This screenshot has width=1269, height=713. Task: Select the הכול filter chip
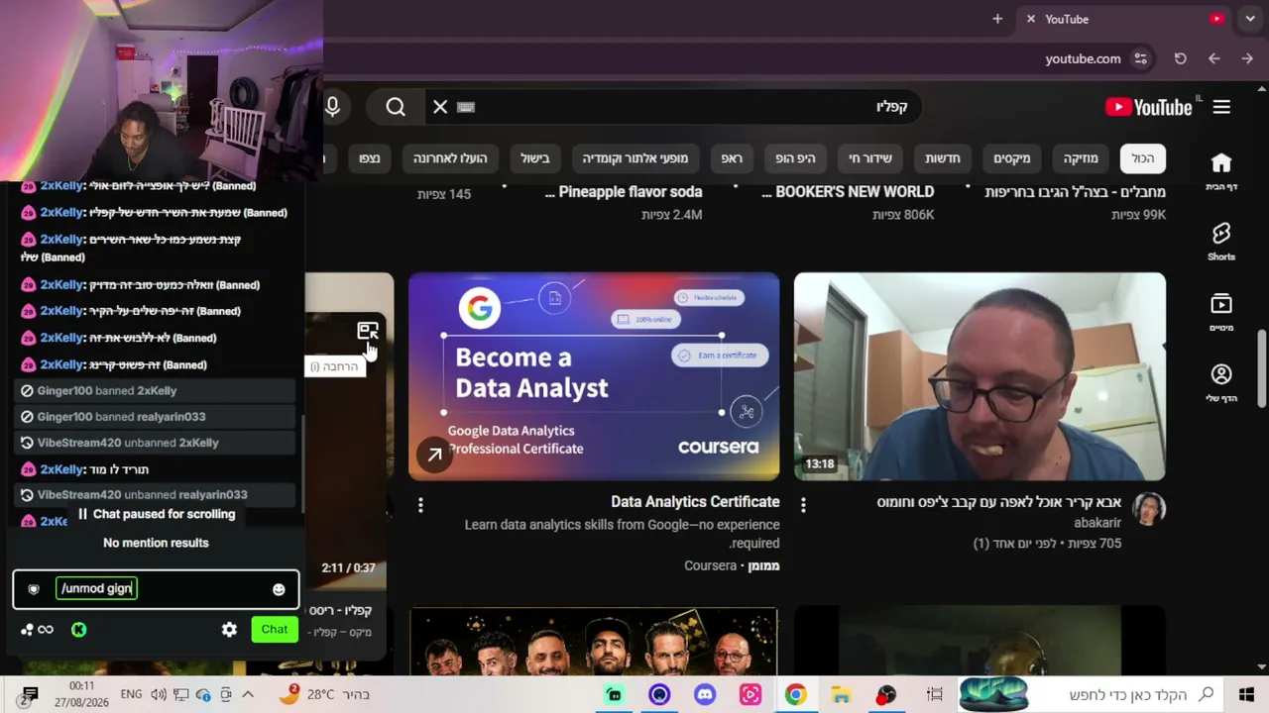1143,158
